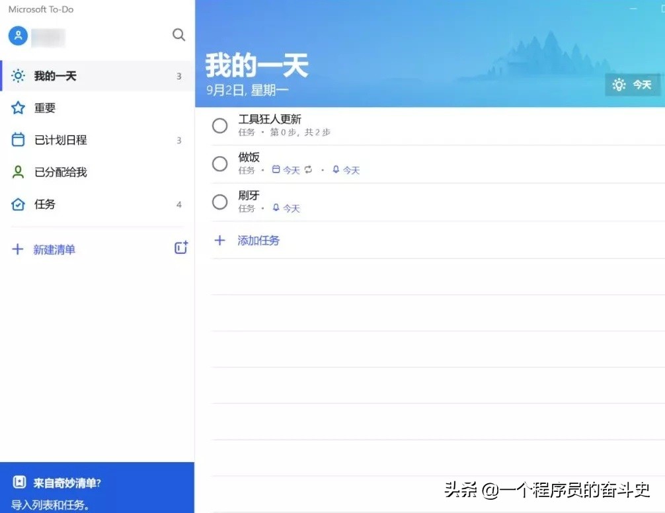Click the 第 0 步, 共 2 步 step text
Screen dimensions: 665x513
(300, 132)
